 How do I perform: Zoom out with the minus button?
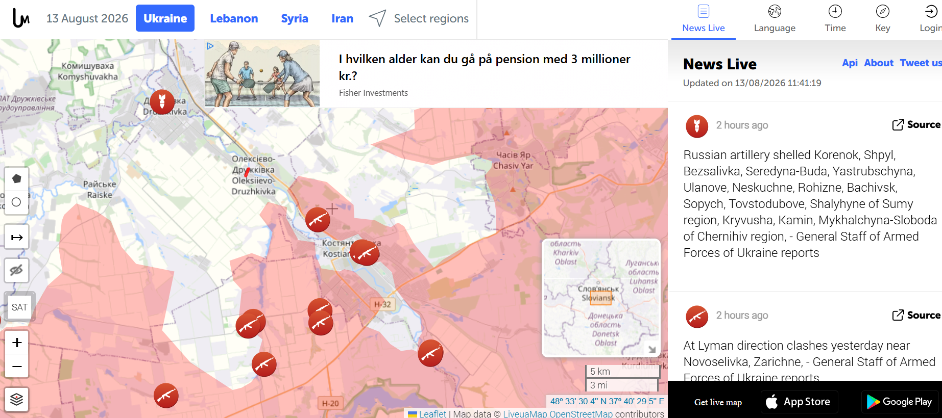(16, 366)
